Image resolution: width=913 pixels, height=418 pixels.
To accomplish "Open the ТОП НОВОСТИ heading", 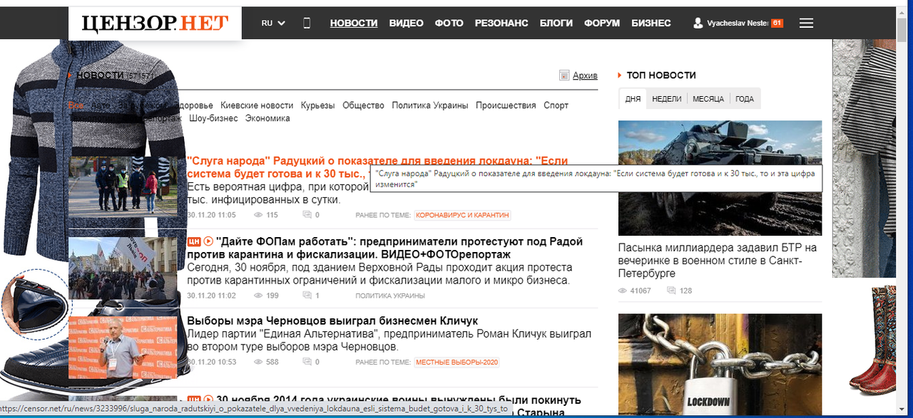I will pos(661,75).
